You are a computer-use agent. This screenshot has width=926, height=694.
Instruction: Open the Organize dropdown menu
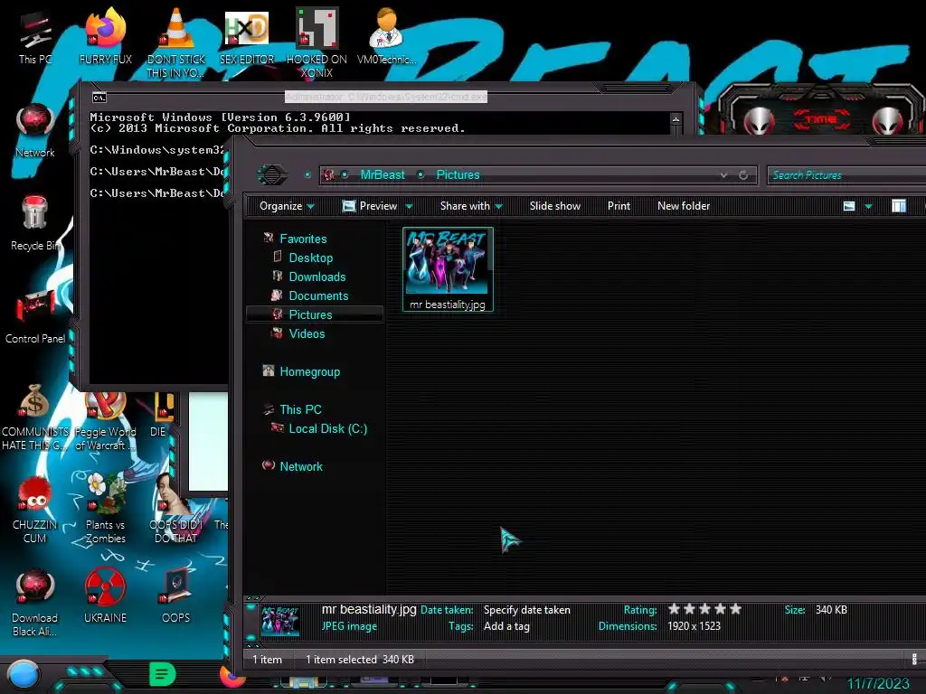287,206
